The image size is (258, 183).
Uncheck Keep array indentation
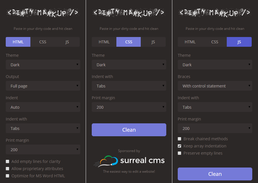click(x=179, y=146)
